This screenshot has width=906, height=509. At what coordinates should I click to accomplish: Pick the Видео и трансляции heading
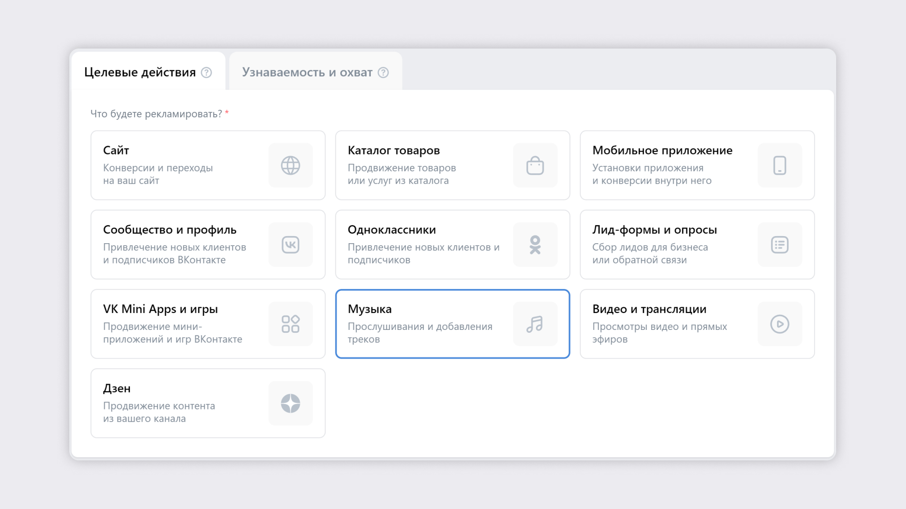pyautogui.click(x=649, y=309)
